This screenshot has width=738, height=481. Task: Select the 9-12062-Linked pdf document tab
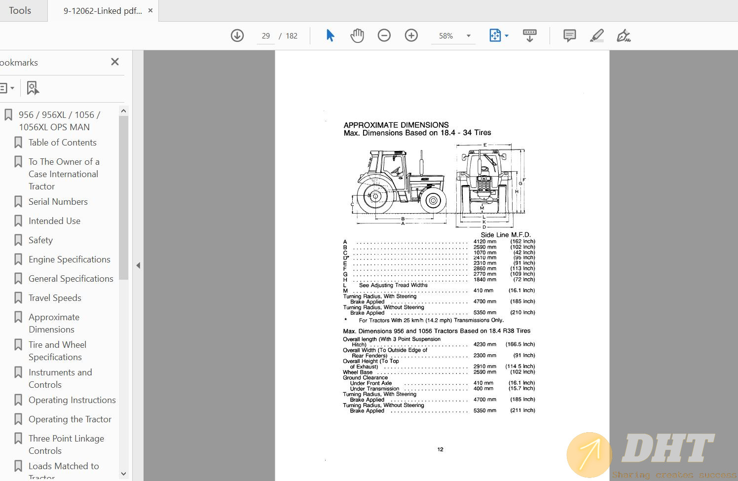coord(102,11)
